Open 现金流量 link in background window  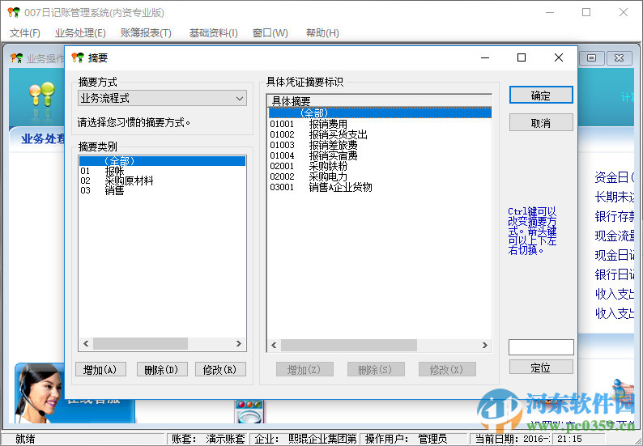pyautogui.click(x=615, y=236)
